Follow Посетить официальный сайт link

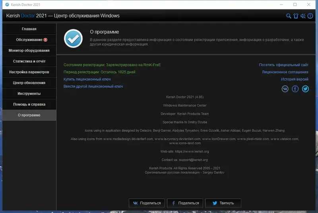283,65
